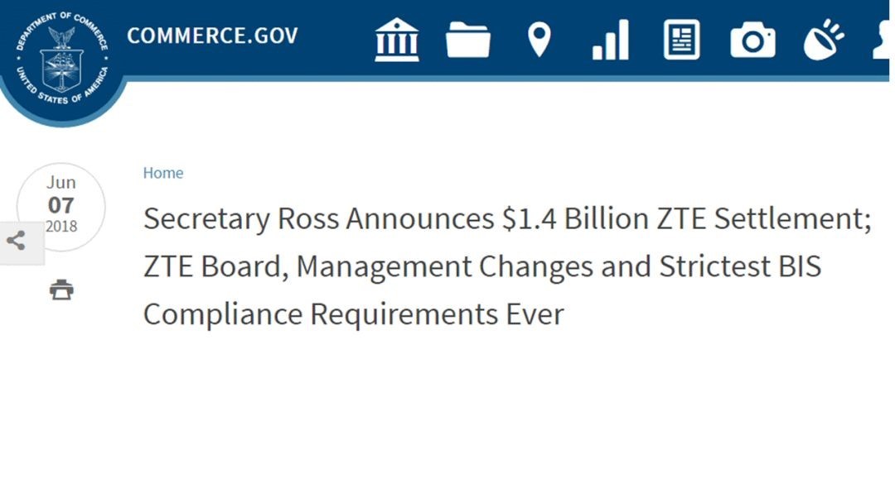Click the share icon on left side
This screenshot has height=503, width=895.
(16, 242)
